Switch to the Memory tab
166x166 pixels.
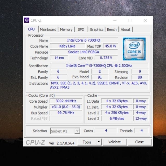(x=66, y=30)
